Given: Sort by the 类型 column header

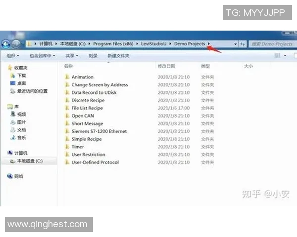Looking at the screenshot, I should coord(205,66).
